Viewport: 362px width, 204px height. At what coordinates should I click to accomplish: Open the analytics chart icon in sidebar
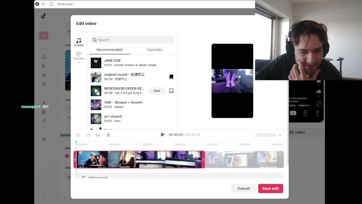[x=44, y=75]
